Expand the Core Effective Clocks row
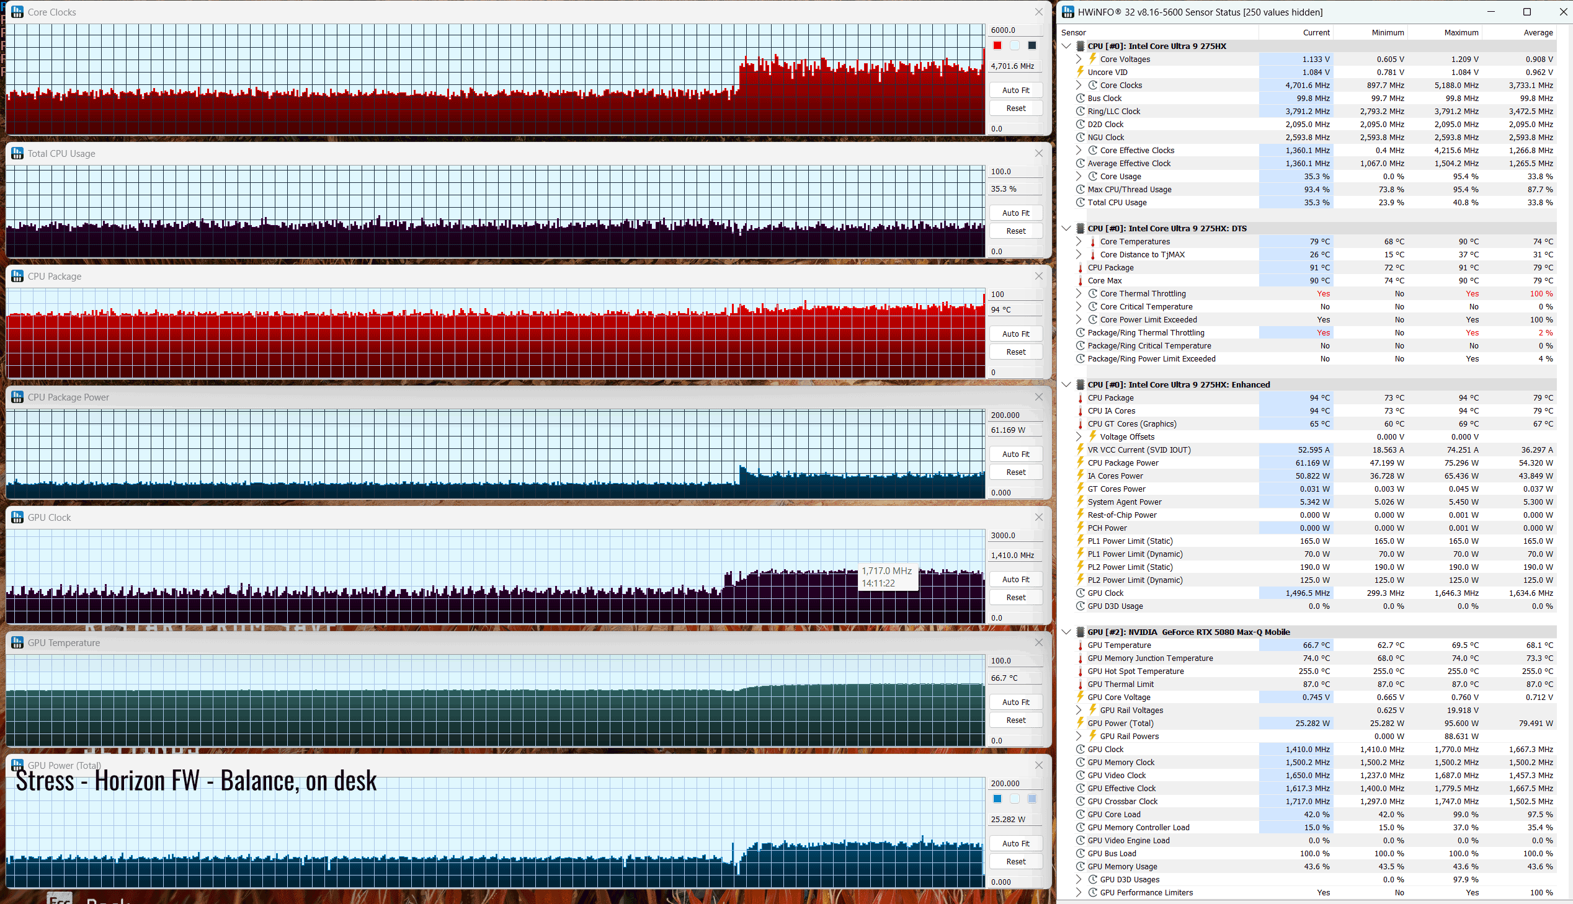 pyautogui.click(x=1079, y=150)
